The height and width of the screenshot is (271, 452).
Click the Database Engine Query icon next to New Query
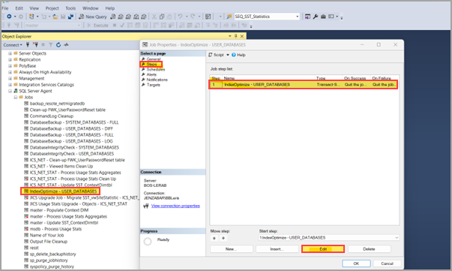click(113, 17)
